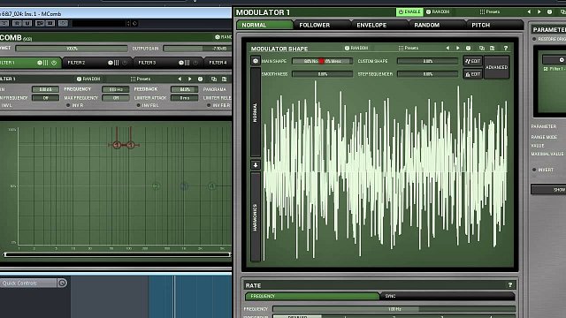This screenshot has width=566, height=318.
Task: Click Random button in Modulator 1 header
Action: [438, 11]
